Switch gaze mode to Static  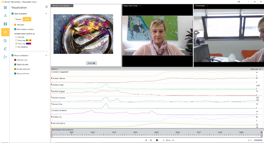(27, 19)
